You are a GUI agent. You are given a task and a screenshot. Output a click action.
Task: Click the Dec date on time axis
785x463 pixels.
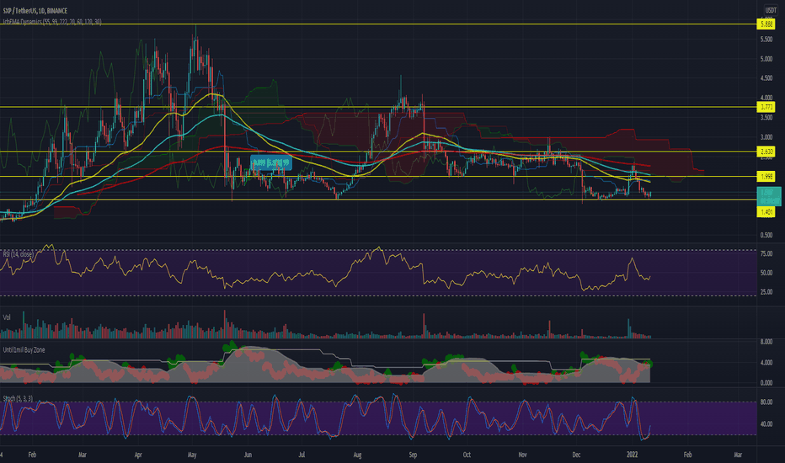[576, 455]
